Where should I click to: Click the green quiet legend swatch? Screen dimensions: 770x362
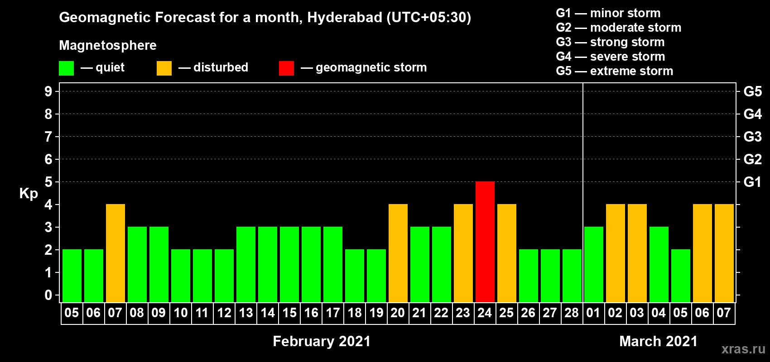point(66,68)
